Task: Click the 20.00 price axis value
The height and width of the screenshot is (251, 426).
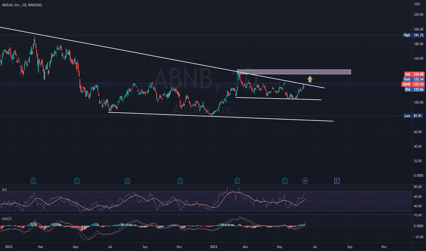Action: click(418, 161)
